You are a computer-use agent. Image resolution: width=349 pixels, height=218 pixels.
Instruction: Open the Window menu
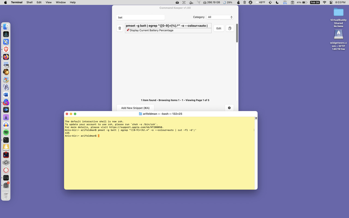(61, 2)
